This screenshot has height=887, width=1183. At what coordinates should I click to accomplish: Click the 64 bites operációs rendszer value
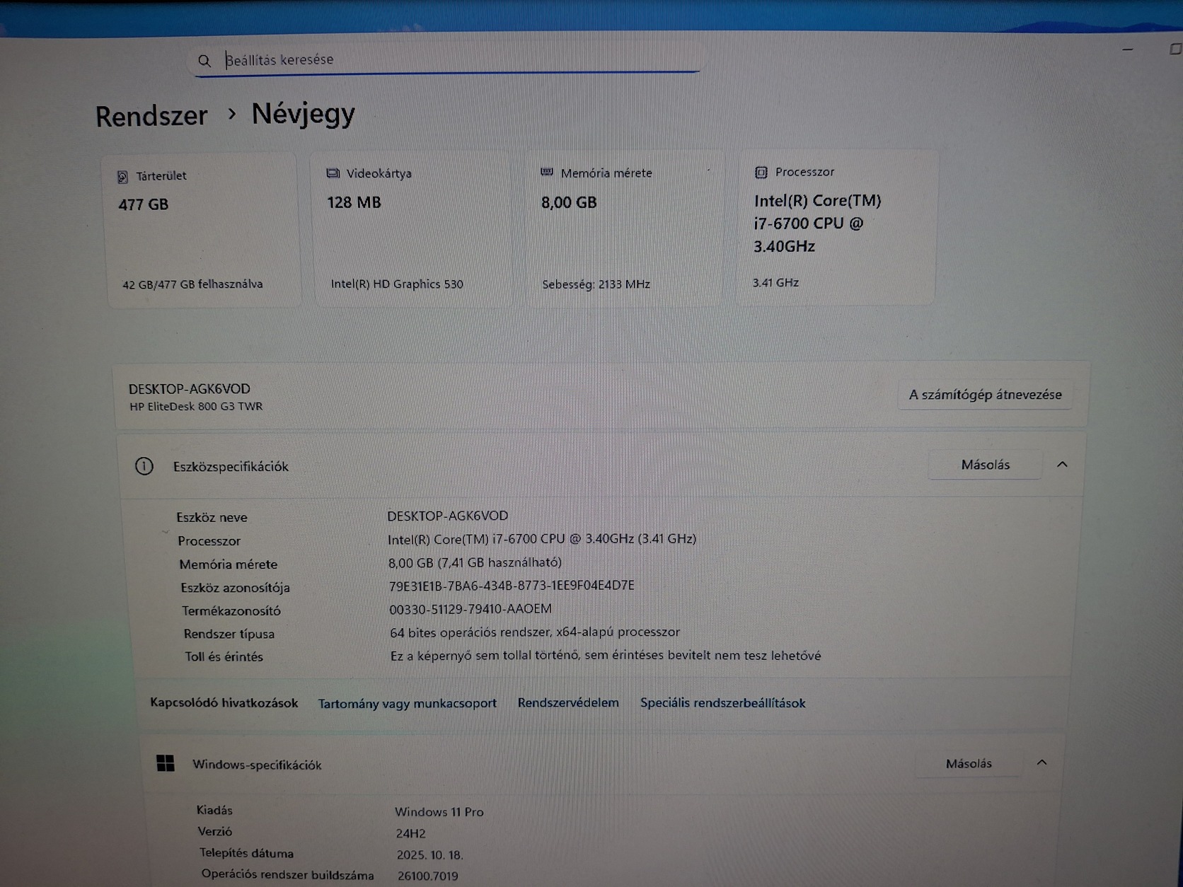pos(535,632)
